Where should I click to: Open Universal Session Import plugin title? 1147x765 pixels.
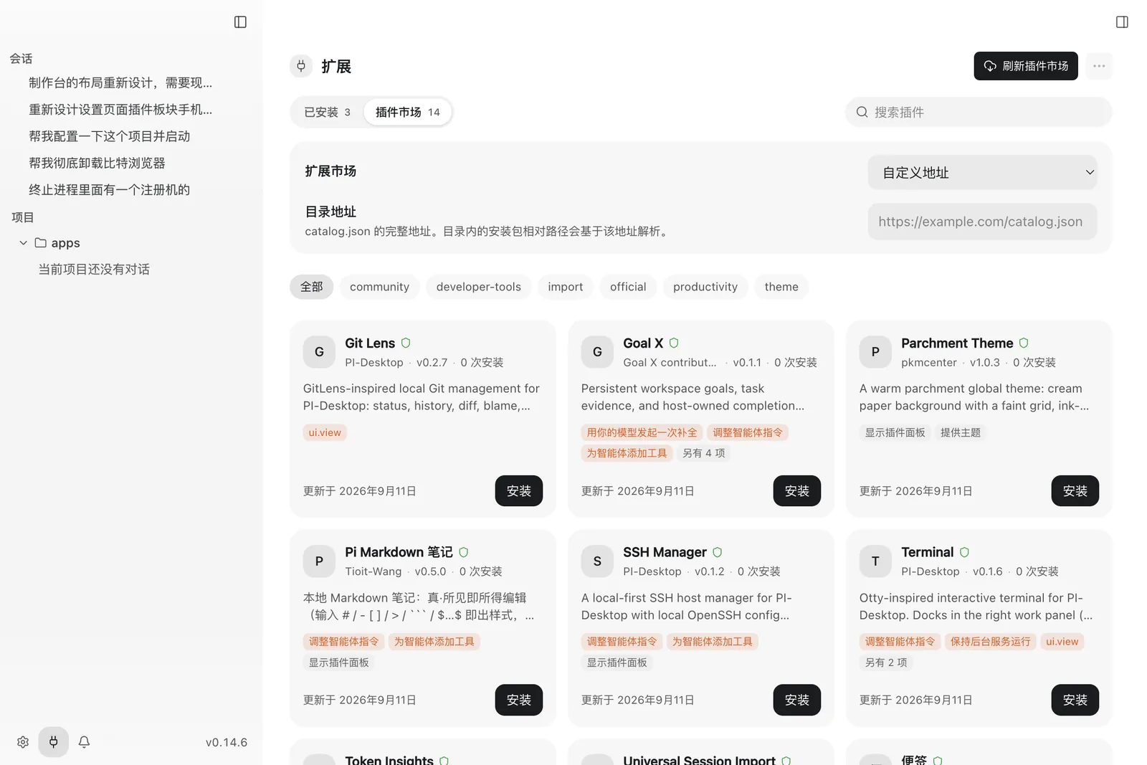[x=699, y=760]
